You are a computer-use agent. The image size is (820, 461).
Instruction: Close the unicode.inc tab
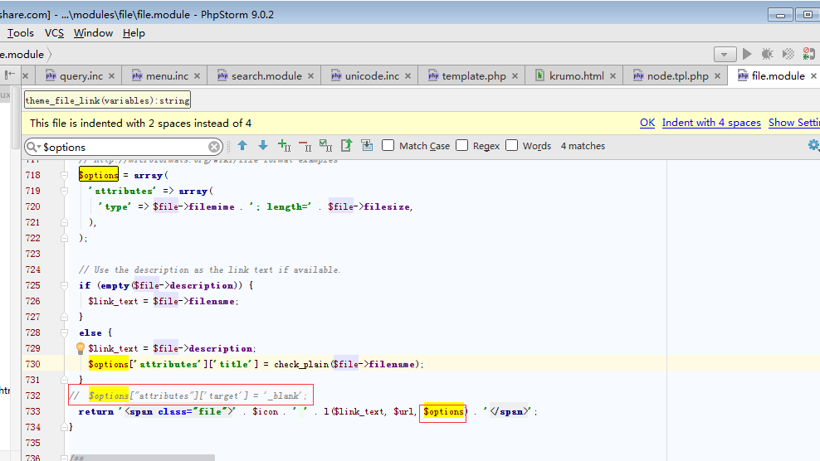click(x=408, y=76)
